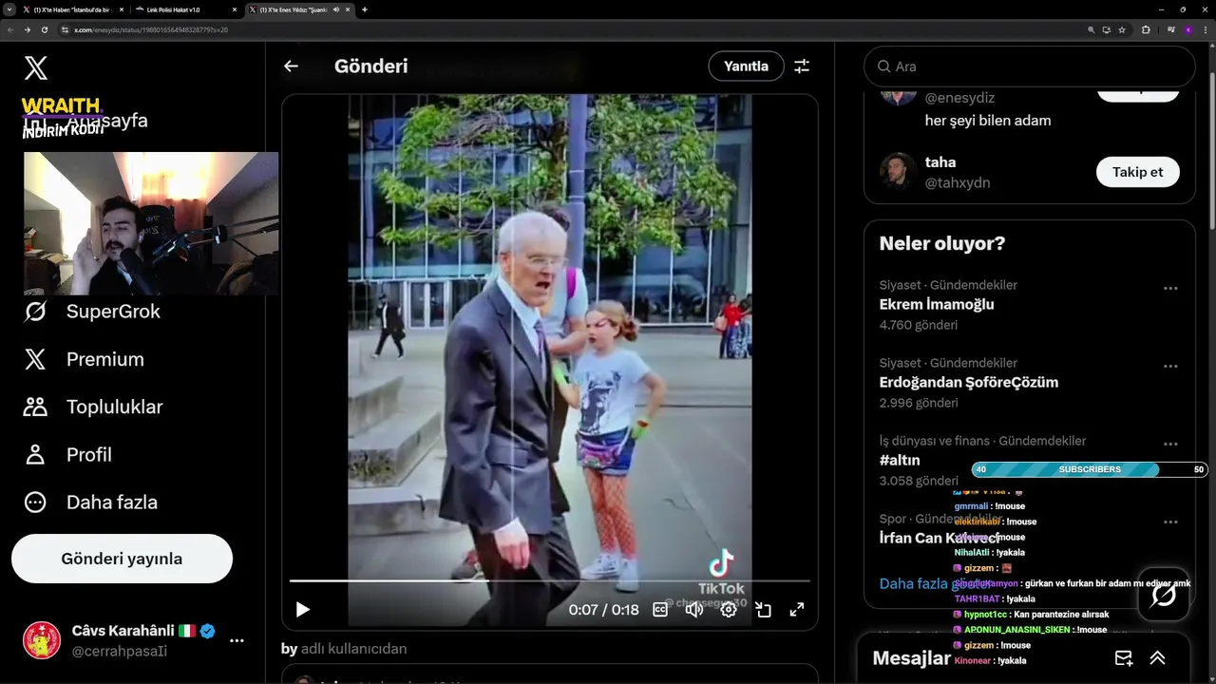The height and width of the screenshot is (684, 1216).
Task: Open the Ekrem İmamoğlu trend
Action: [936, 305]
